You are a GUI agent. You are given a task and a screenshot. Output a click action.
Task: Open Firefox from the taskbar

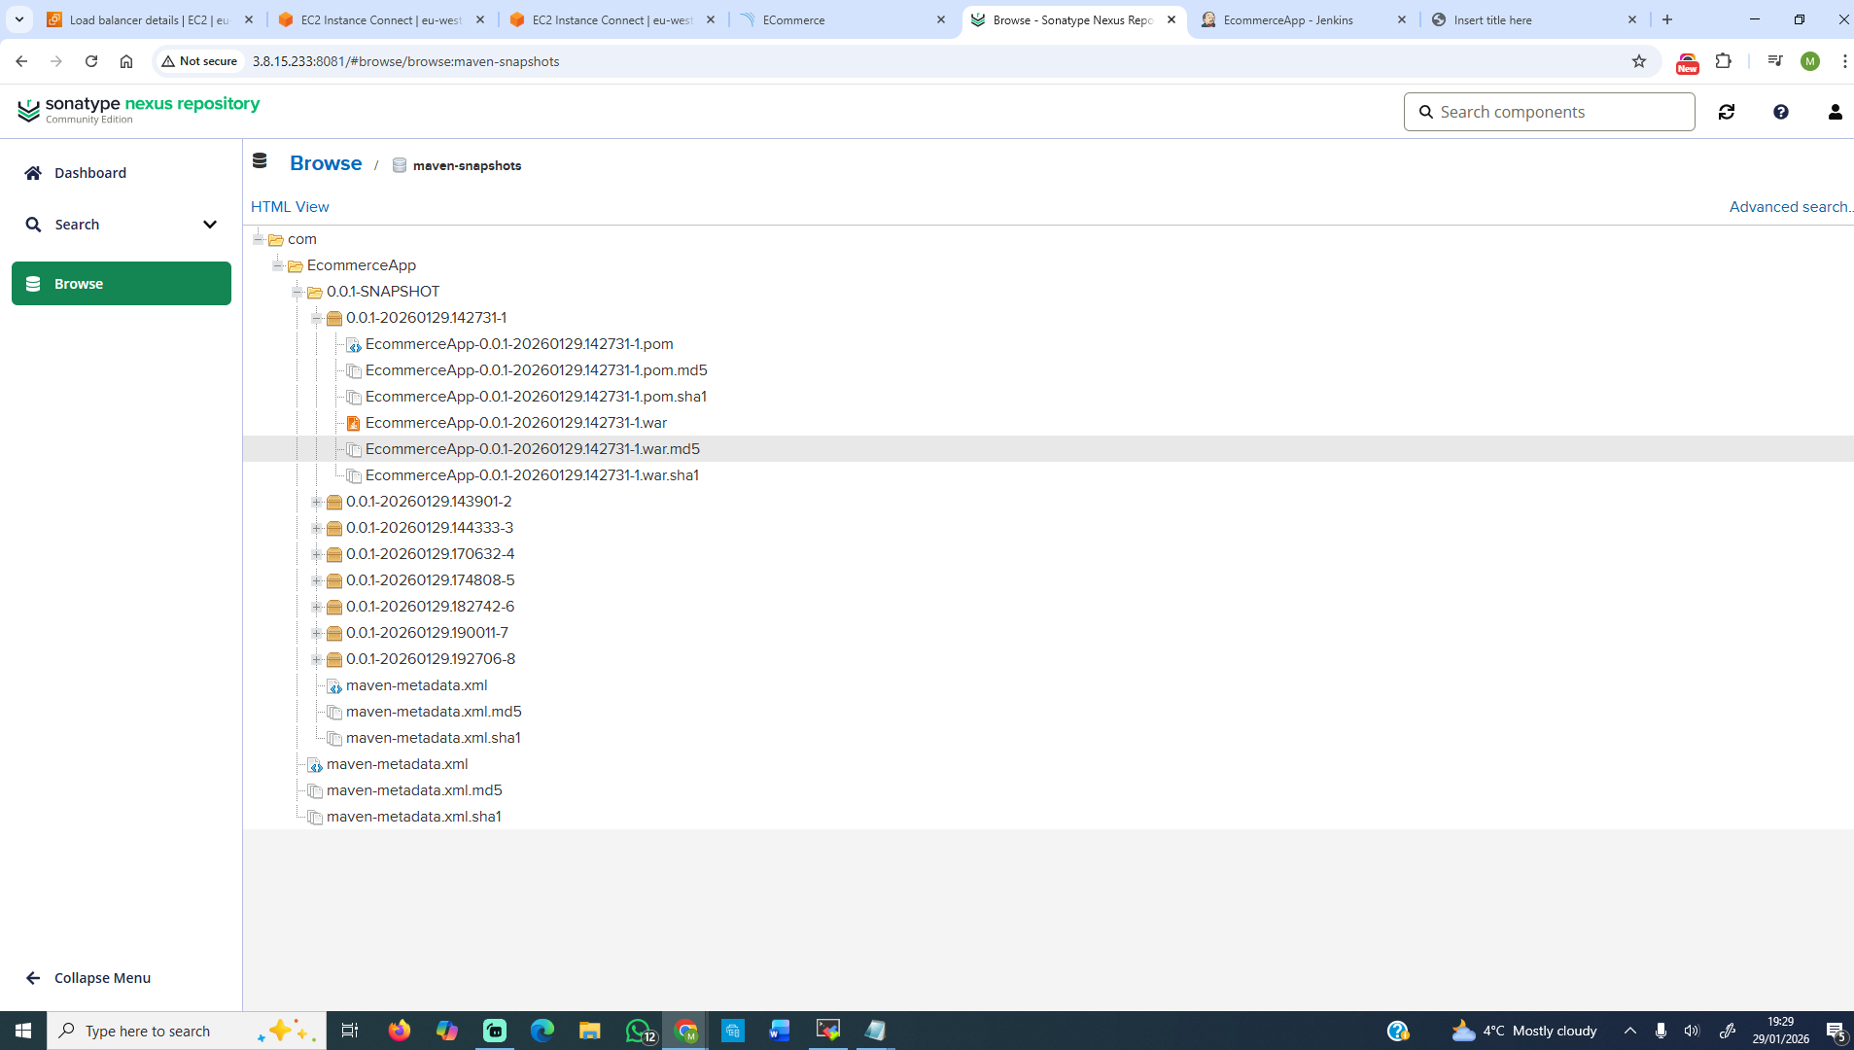point(400,1031)
